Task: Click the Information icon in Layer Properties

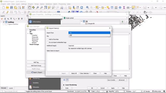Action: (31, 22)
